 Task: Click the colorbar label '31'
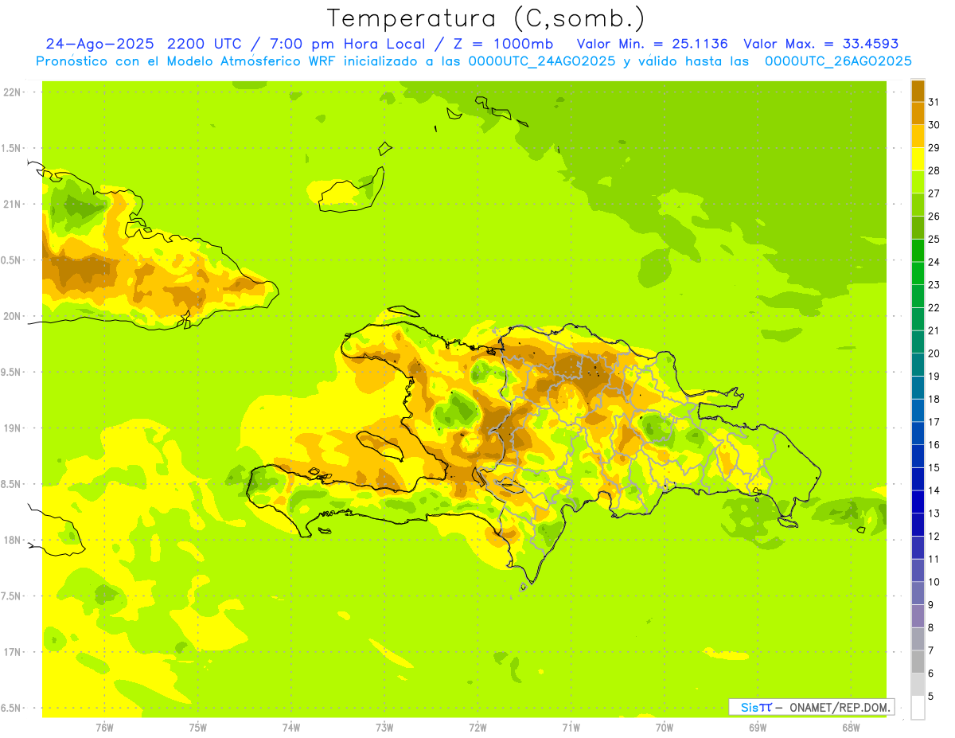[x=934, y=102]
